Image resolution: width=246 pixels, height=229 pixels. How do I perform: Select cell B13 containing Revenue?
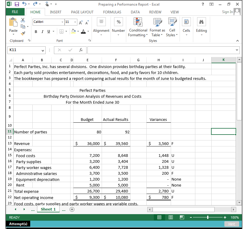pos(41,143)
